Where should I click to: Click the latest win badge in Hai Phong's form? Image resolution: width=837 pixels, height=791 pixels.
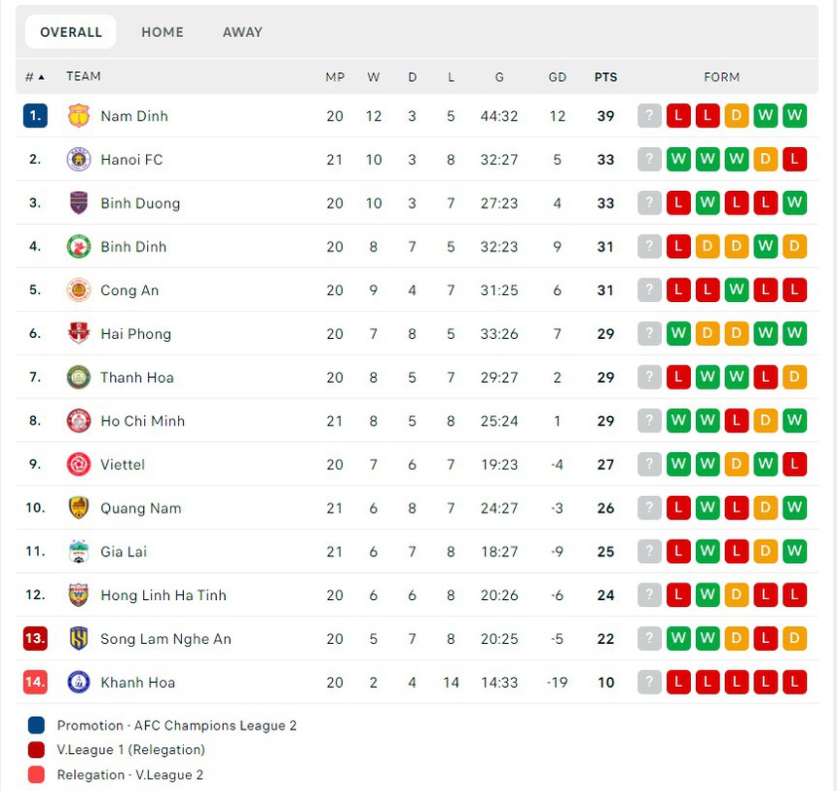pyautogui.click(x=795, y=333)
